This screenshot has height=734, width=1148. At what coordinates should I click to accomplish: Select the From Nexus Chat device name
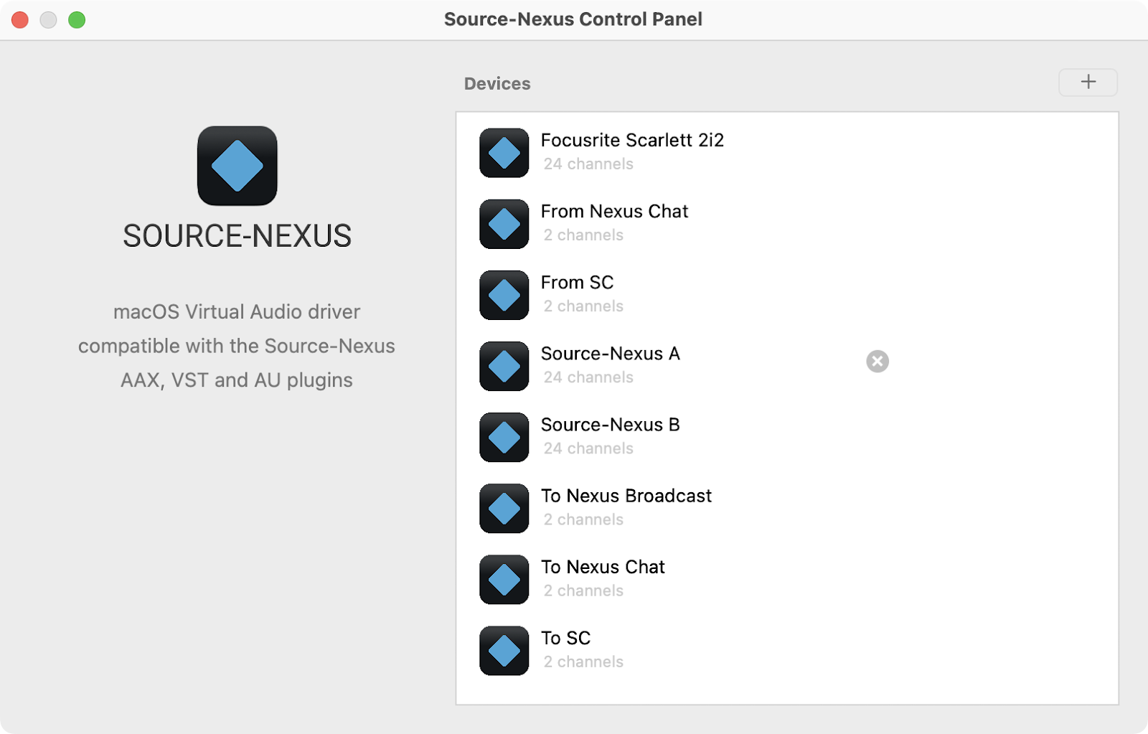[x=614, y=211]
